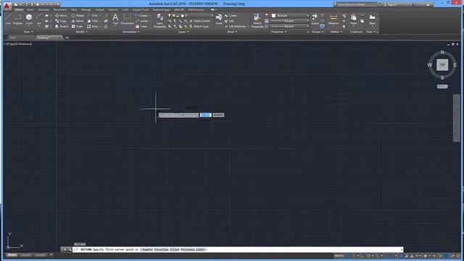Click the highlighted dynamic input X field

[206, 115]
